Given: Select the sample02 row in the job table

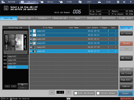Looking at the screenshot, I should (x=74, y=31).
